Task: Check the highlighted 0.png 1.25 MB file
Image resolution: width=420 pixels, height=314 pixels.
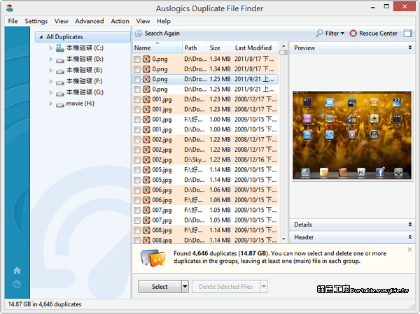Action: tap(137, 79)
